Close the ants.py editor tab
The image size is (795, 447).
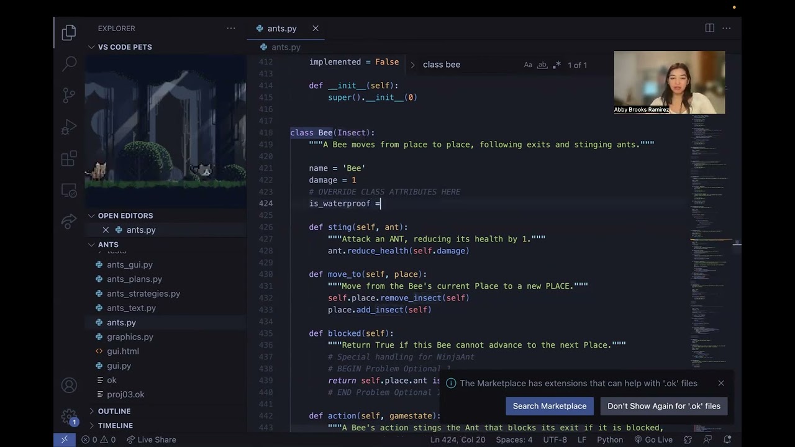tap(316, 29)
